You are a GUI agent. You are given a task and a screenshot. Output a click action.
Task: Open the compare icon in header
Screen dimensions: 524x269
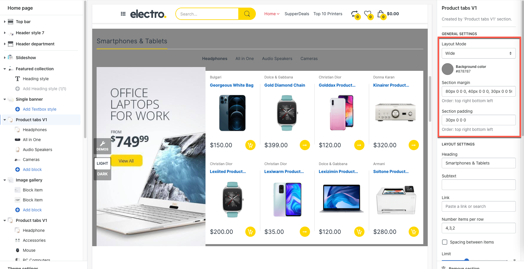click(x=355, y=14)
